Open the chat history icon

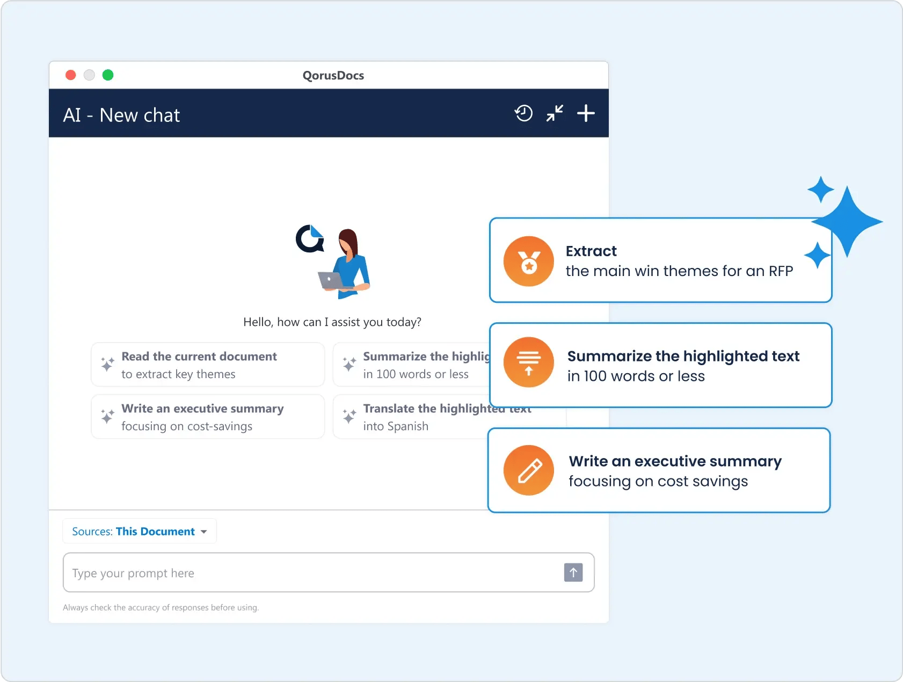click(x=523, y=113)
